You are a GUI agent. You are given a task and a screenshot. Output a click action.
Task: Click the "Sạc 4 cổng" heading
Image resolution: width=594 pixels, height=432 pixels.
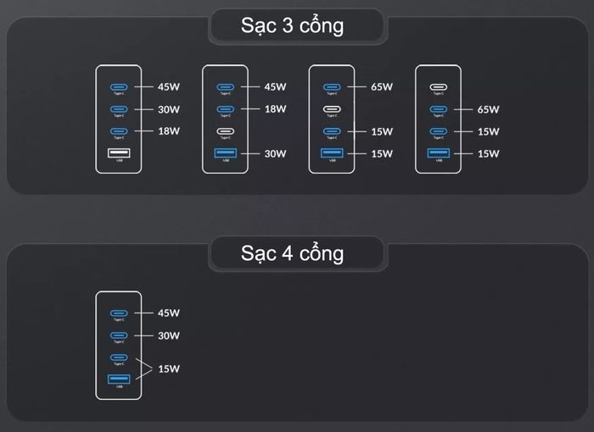pos(292,253)
